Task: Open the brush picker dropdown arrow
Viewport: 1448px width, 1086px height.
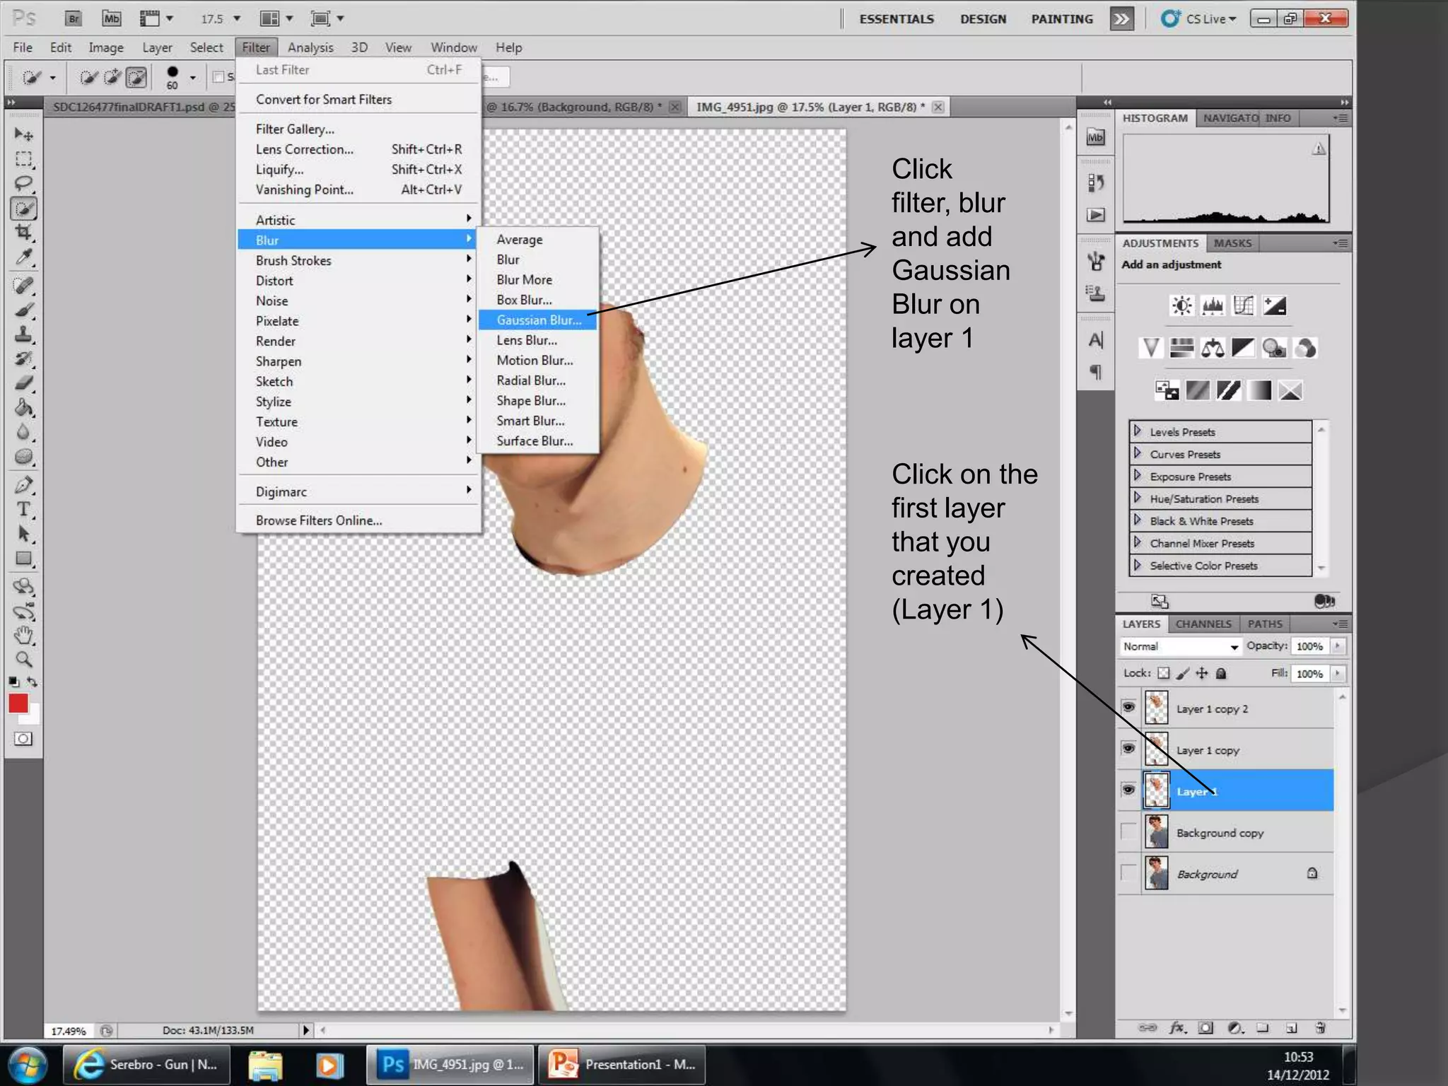Action: (192, 78)
